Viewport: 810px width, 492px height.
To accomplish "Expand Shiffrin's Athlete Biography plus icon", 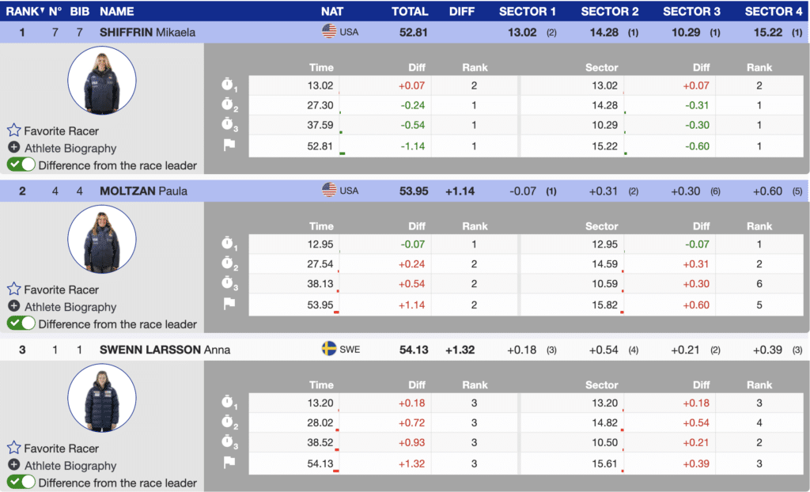I will click(13, 148).
